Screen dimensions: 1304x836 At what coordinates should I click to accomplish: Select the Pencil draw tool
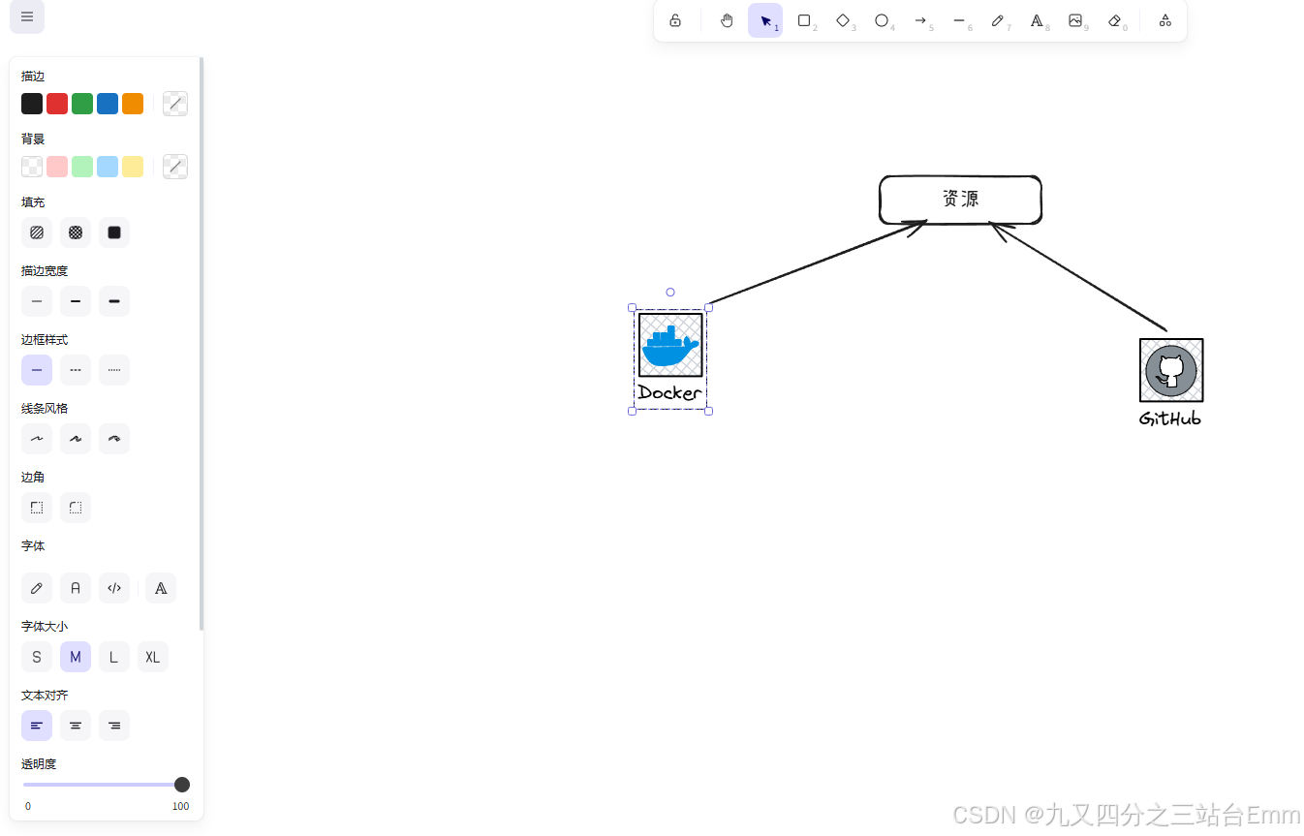click(x=998, y=20)
